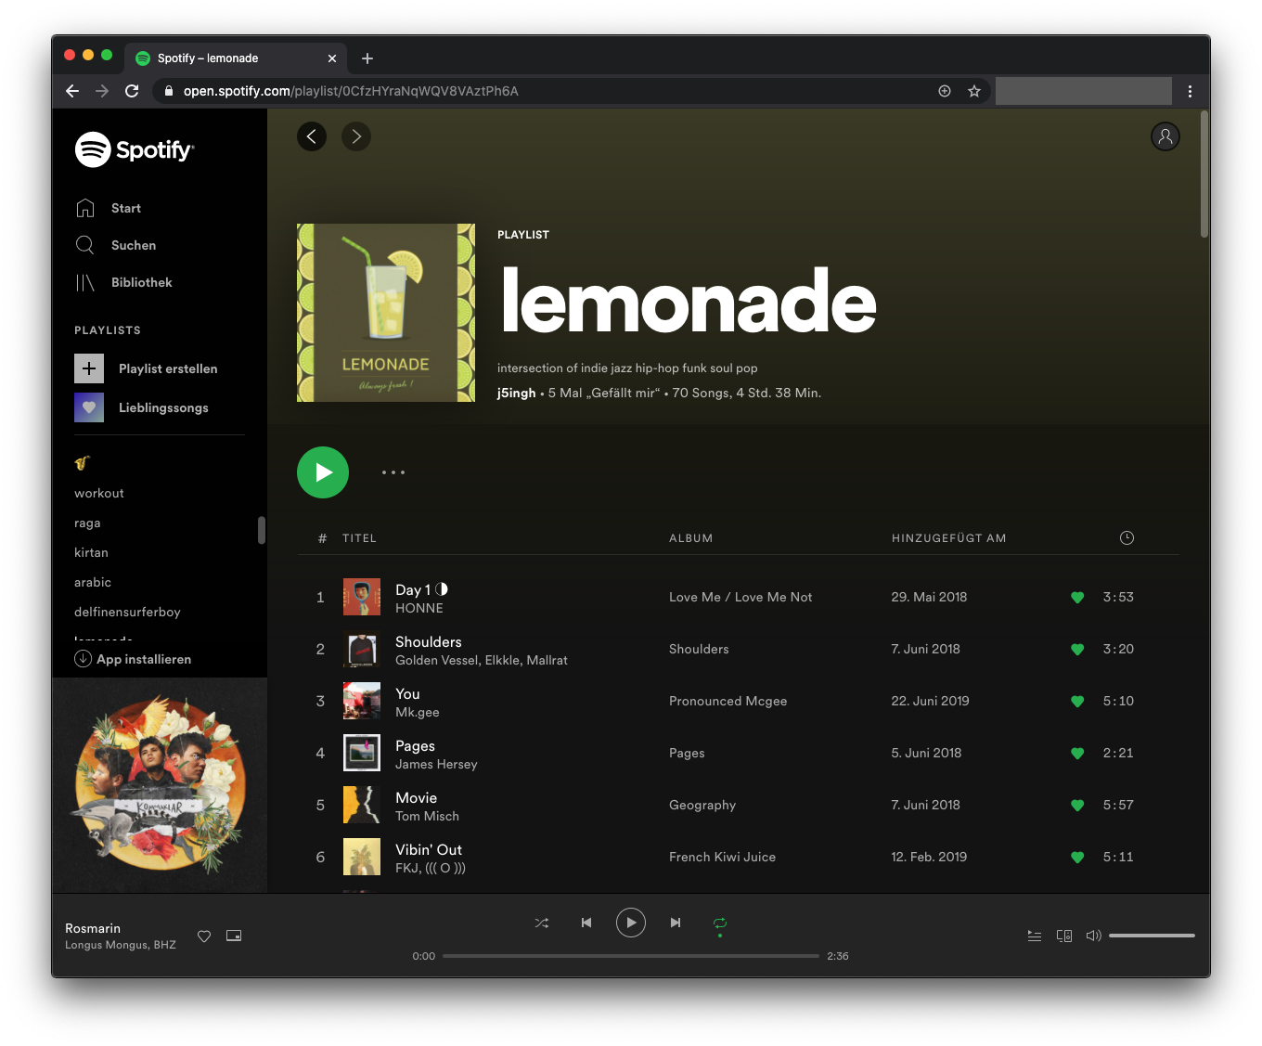Unlike Day 1 via green heart
This screenshot has width=1262, height=1046.
(1077, 598)
